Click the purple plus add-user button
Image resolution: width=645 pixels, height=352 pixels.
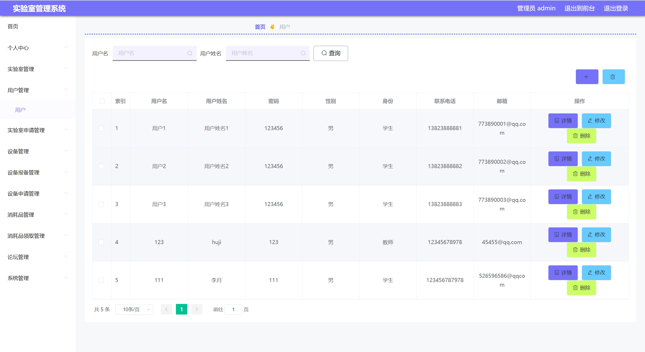tap(587, 77)
